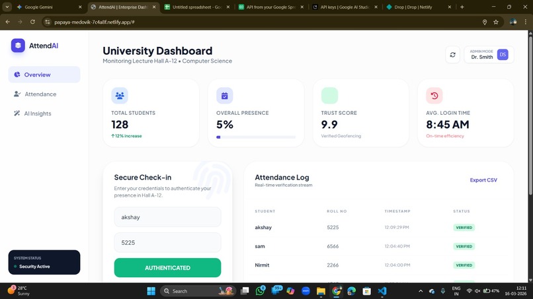The image size is (533, 299).
Task: Show hidden system tray icons
Action: [x=421, y=291]
